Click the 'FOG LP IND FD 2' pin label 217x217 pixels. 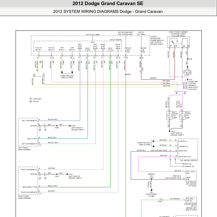[51, 49]
